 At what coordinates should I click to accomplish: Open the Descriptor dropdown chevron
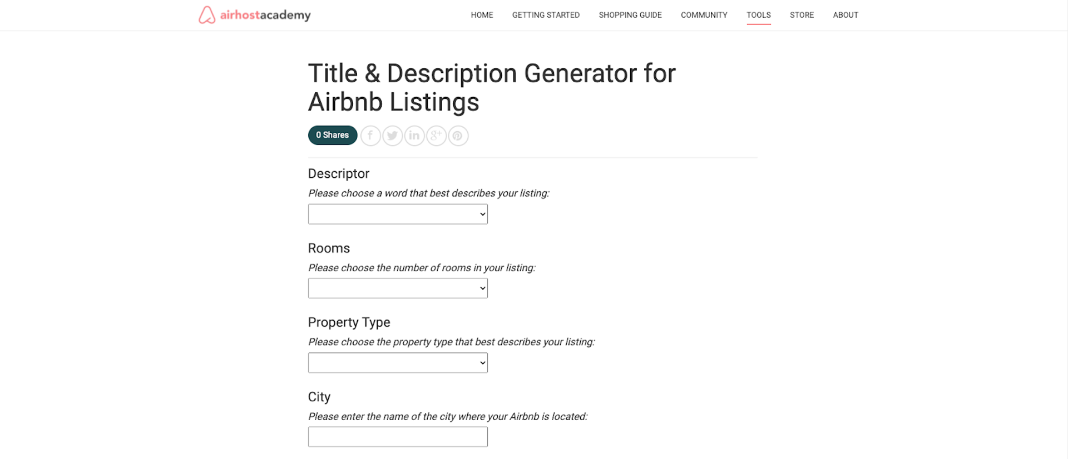click(481, 213)
